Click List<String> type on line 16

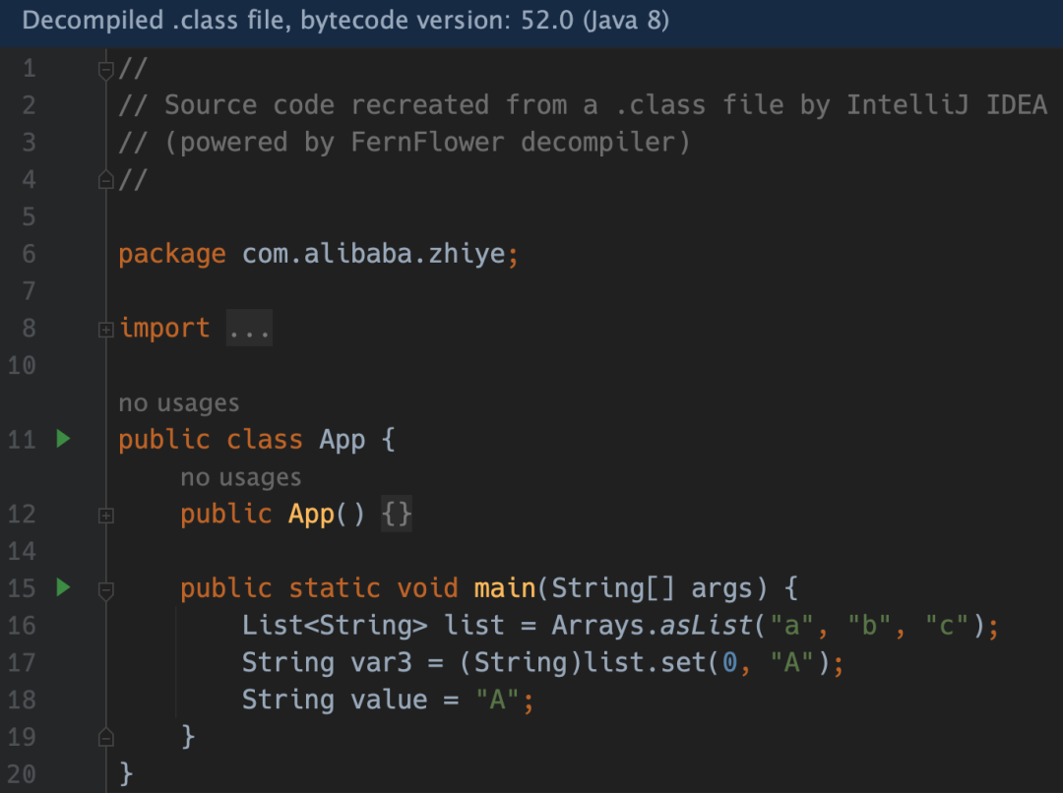click(x=335, y=626)
